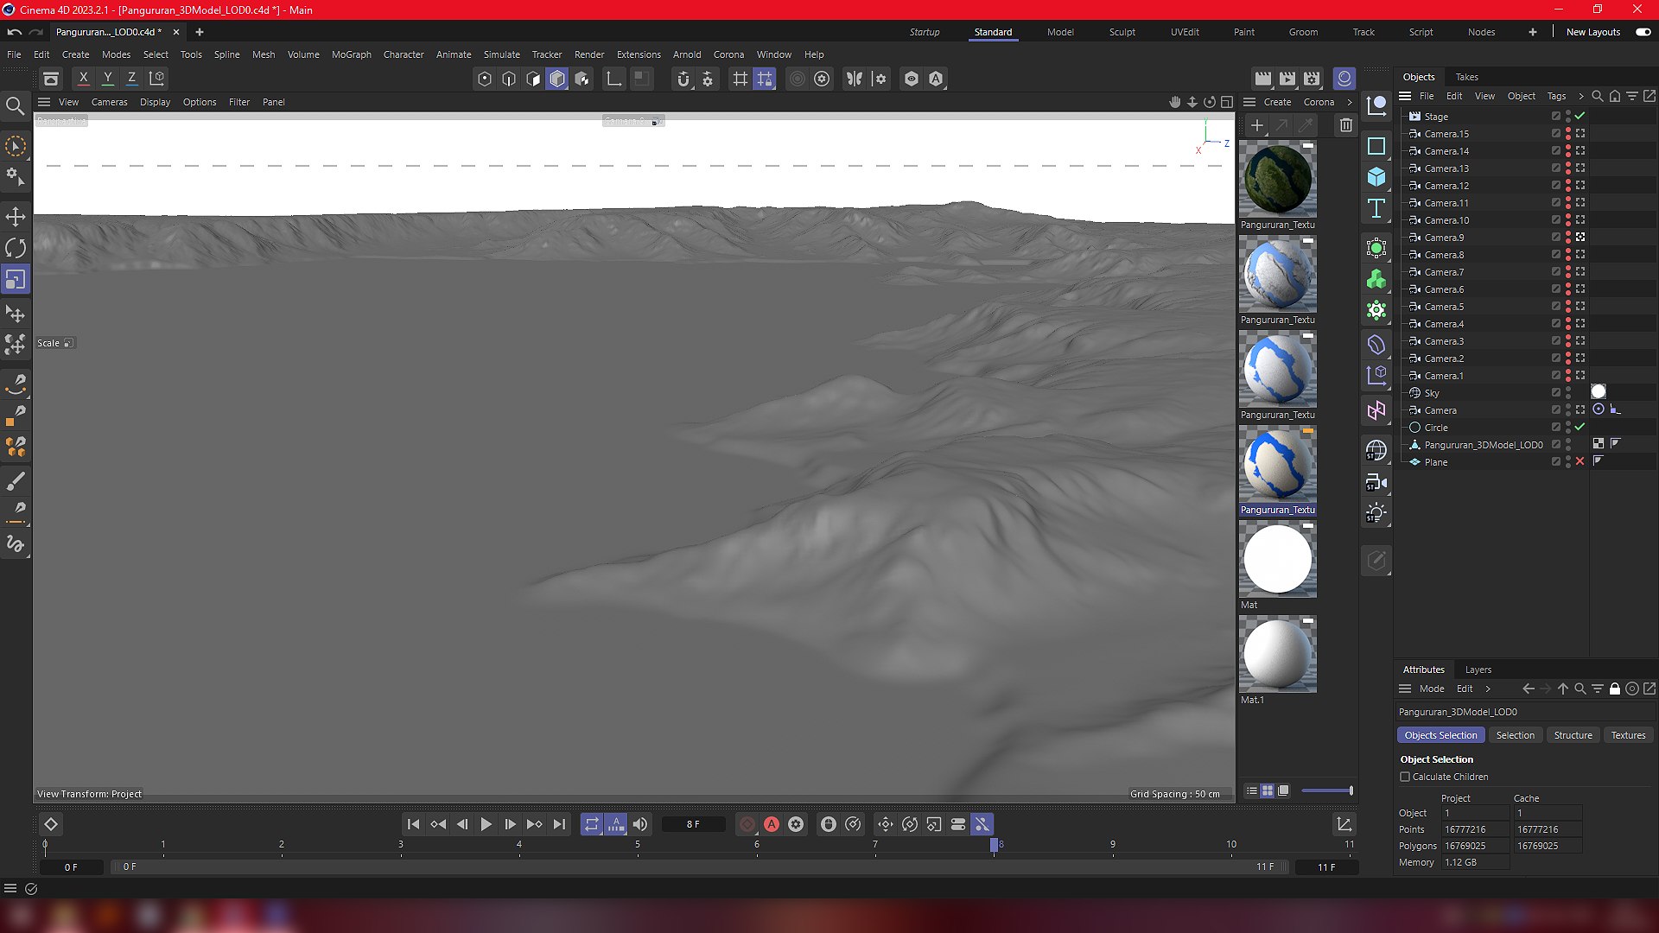Open the viewport search magnifier icon

tap(16, 107)
